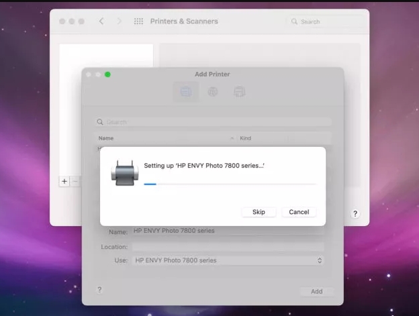419x316 pixels.
Task: Show all preferences grid icon
Action: 138,21
